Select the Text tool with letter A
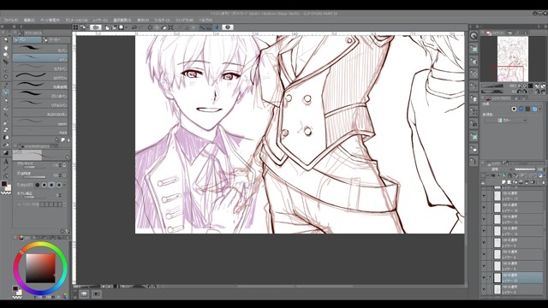The width and height of the screenshot is (548, 308). (x=6, y=162)
